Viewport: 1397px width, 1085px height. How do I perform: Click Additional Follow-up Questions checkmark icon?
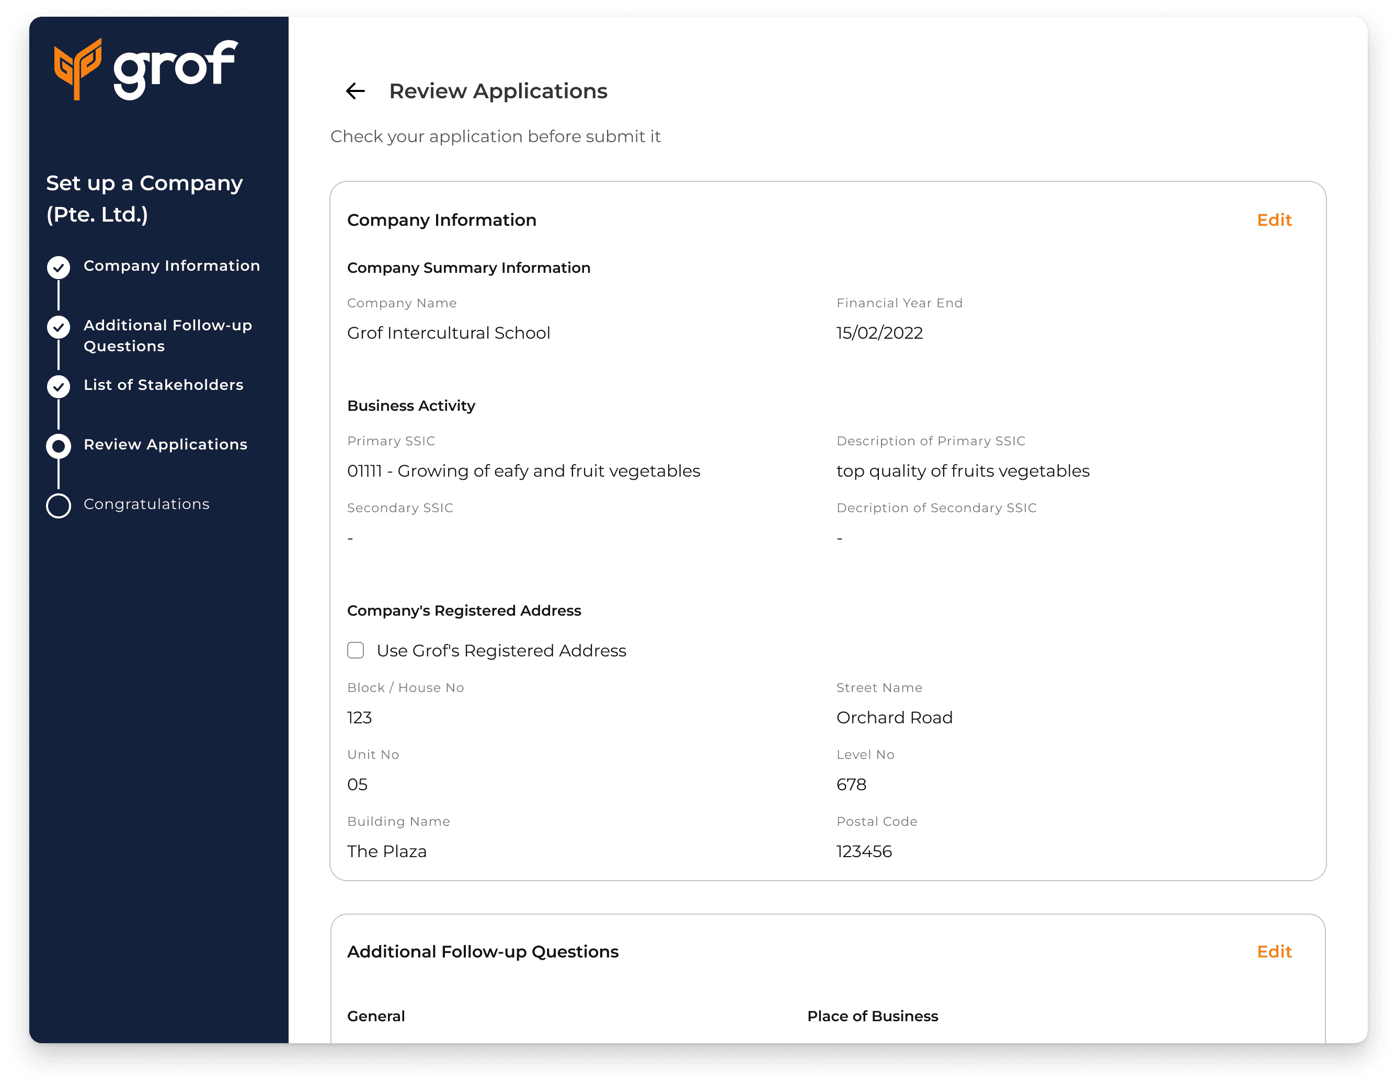(x=58, y=327)
